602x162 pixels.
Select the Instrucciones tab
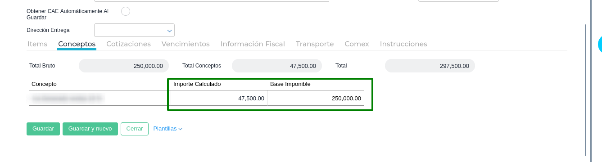403,44
